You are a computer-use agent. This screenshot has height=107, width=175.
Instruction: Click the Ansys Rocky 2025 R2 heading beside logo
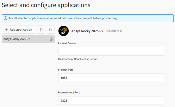[87, 31]
